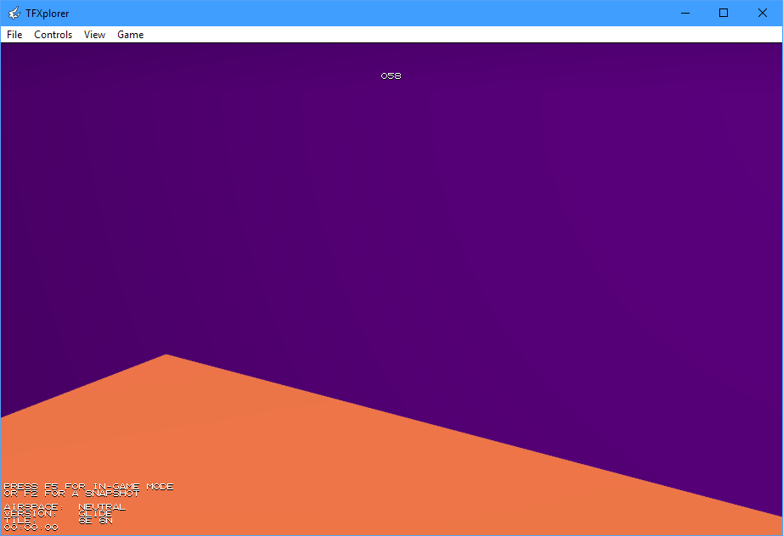Screen dimensions: 783x536
Task: Click the TFXplorer title bar text
Action: (48, 13)
